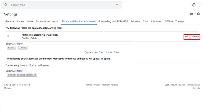Viewport: 203px width, 111px height.
Task: Select the Themes tab
Action: coord(180,21)
